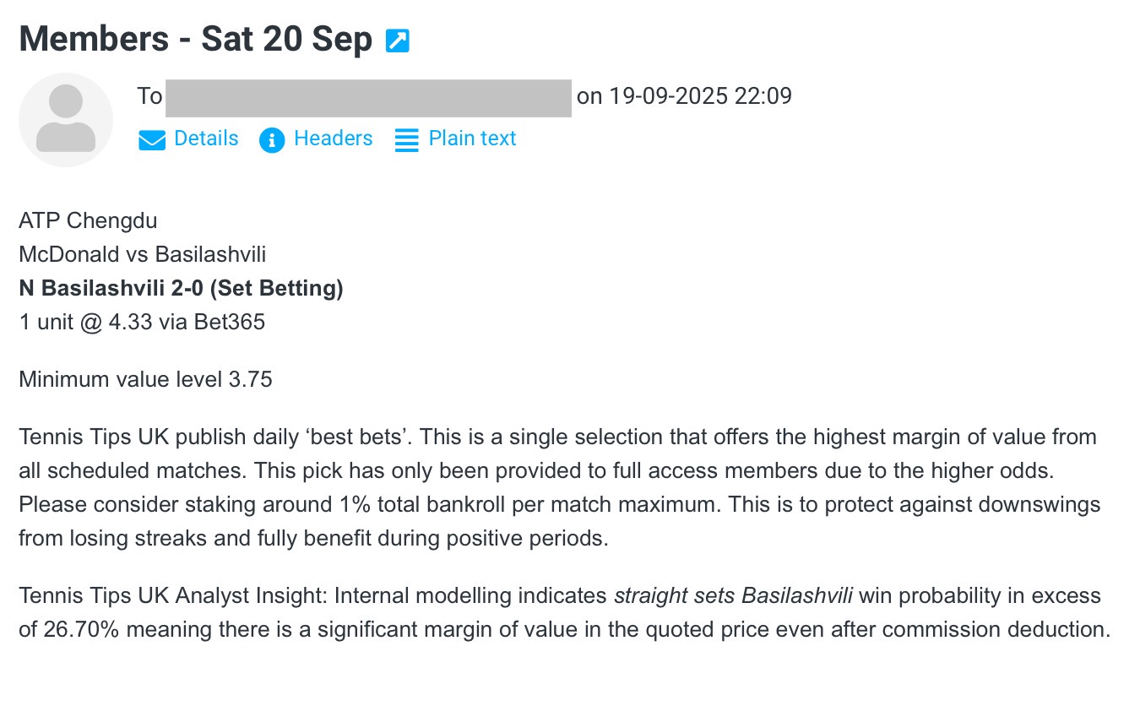Click the envelope icon beside Details
Viewport: 1140px width, 706px height.
[x=152, y=139]
